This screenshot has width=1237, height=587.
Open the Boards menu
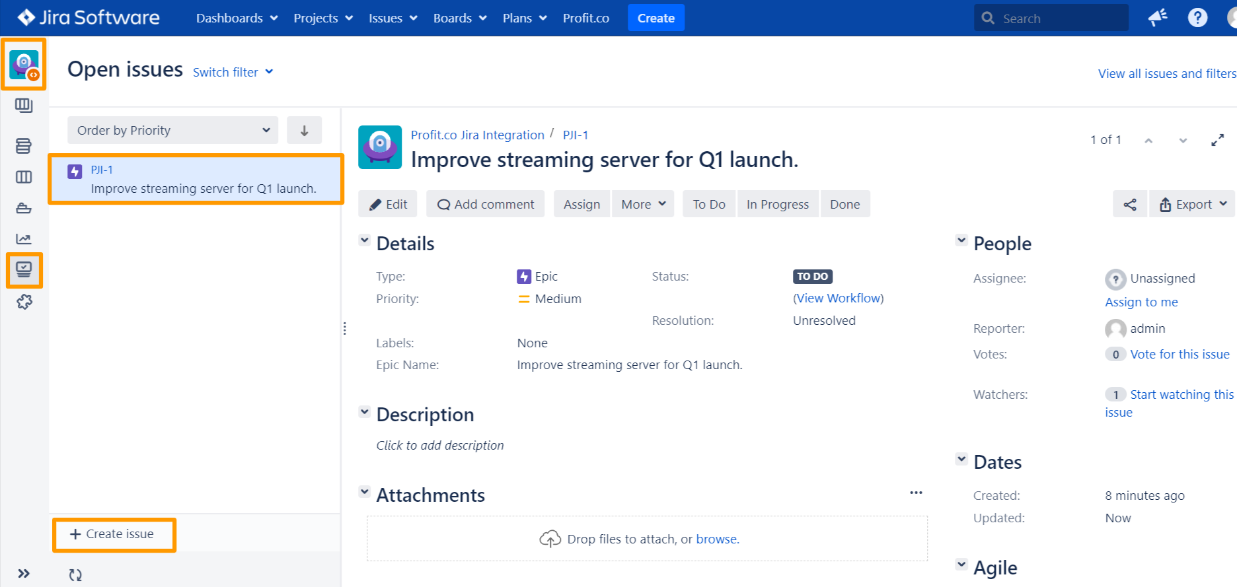[x=460, y=18]
